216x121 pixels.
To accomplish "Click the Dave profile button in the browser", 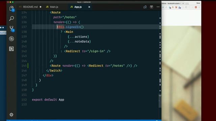I will click(x=198, y=3).
